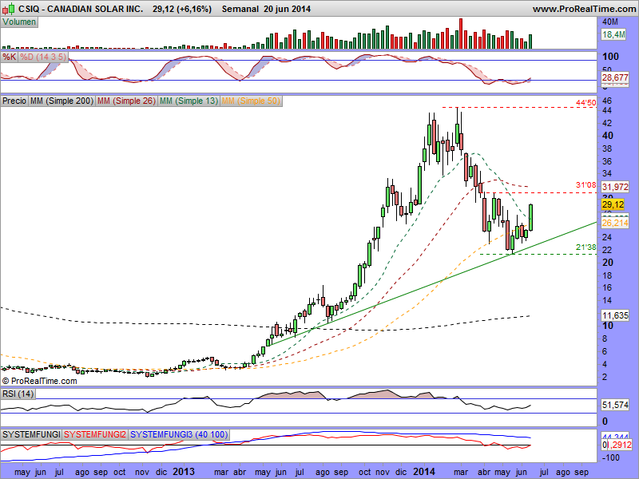
Task: Open MM (Simple 13) moving average settings
Action: click(x=189, y=101)
